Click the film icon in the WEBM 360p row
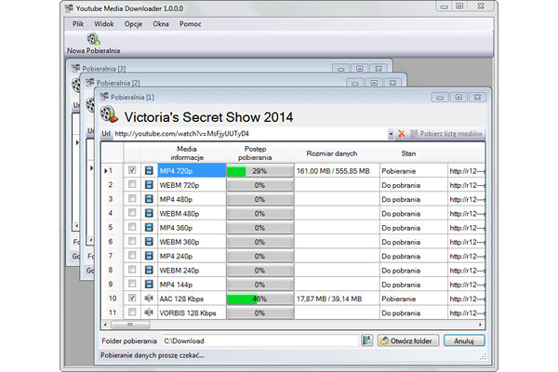This screenshot has width=558, height=372. [x=149, y=242]
